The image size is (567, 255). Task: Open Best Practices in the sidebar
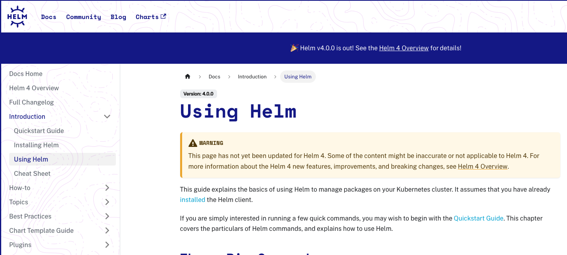pos(31,216)
